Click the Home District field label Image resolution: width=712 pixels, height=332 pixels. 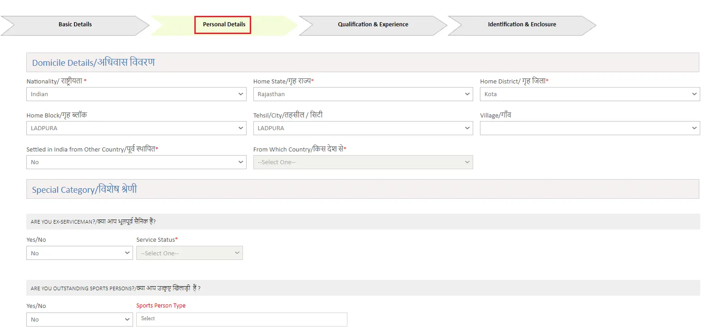[514, 81]
